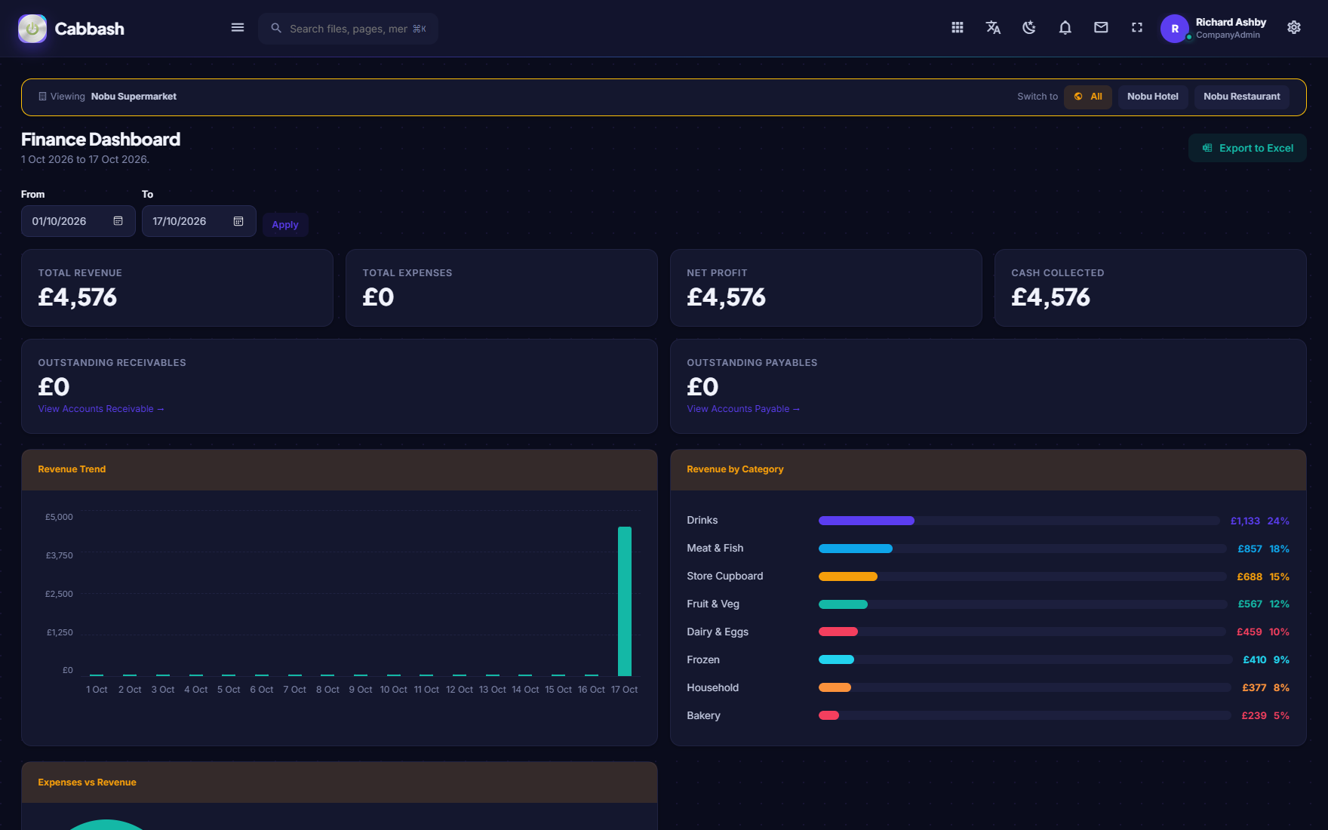1328x830 pixels.
Task: Click the search magnifier icon
Action: coord(276,28)
